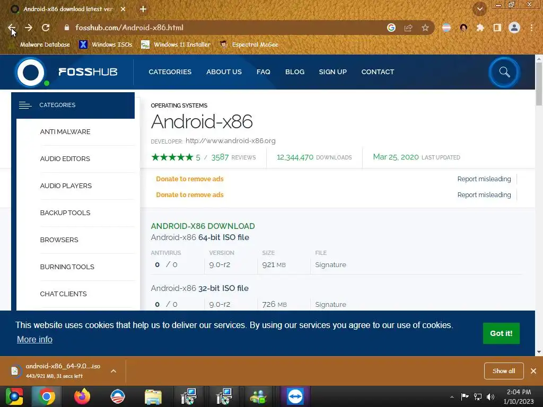Select BROWSERS category
This screenshot has height=407, width=543.
[x=59, y=240]
